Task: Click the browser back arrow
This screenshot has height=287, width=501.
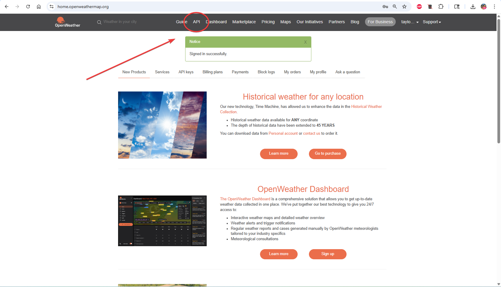Action: (x=7, y=7)
